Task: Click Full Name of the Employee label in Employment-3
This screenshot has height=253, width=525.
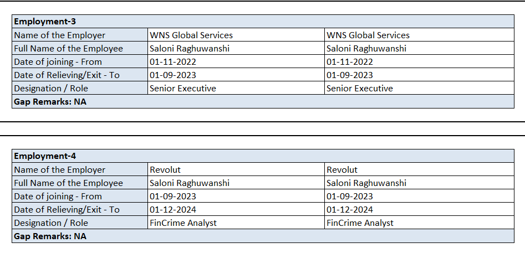Action: coord(68,49)
